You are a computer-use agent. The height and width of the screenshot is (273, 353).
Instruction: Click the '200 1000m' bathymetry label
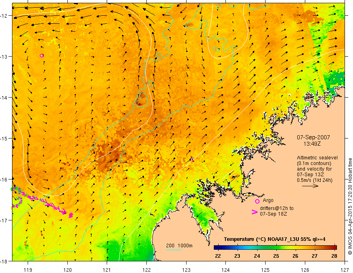(179, 246)
